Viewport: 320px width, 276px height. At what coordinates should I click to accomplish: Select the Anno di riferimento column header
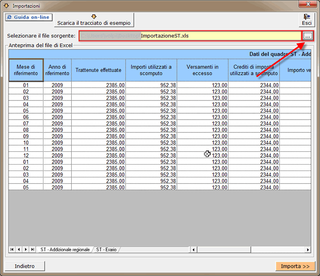[x=57, y=70]
